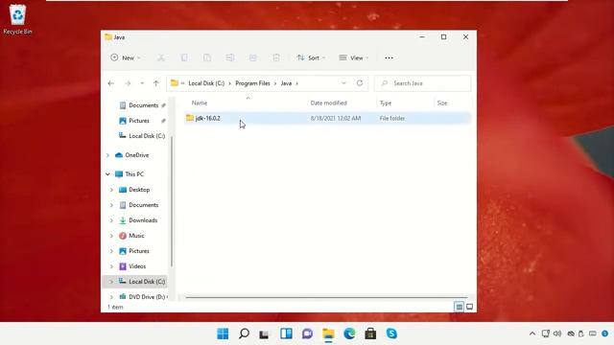Open the View layout menu
The height and width of the screenshot is (345, 614).
click(x=354, y=57)
